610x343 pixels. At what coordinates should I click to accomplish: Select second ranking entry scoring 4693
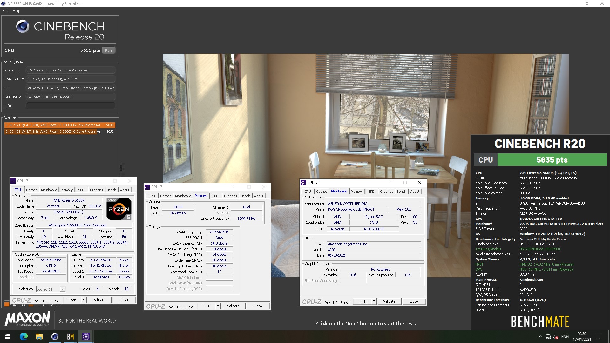[60, 131]
